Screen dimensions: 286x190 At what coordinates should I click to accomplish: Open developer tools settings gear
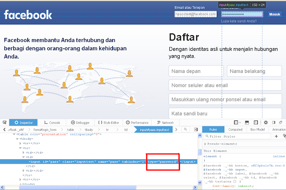pyautogui.click(x=266, y=123)
